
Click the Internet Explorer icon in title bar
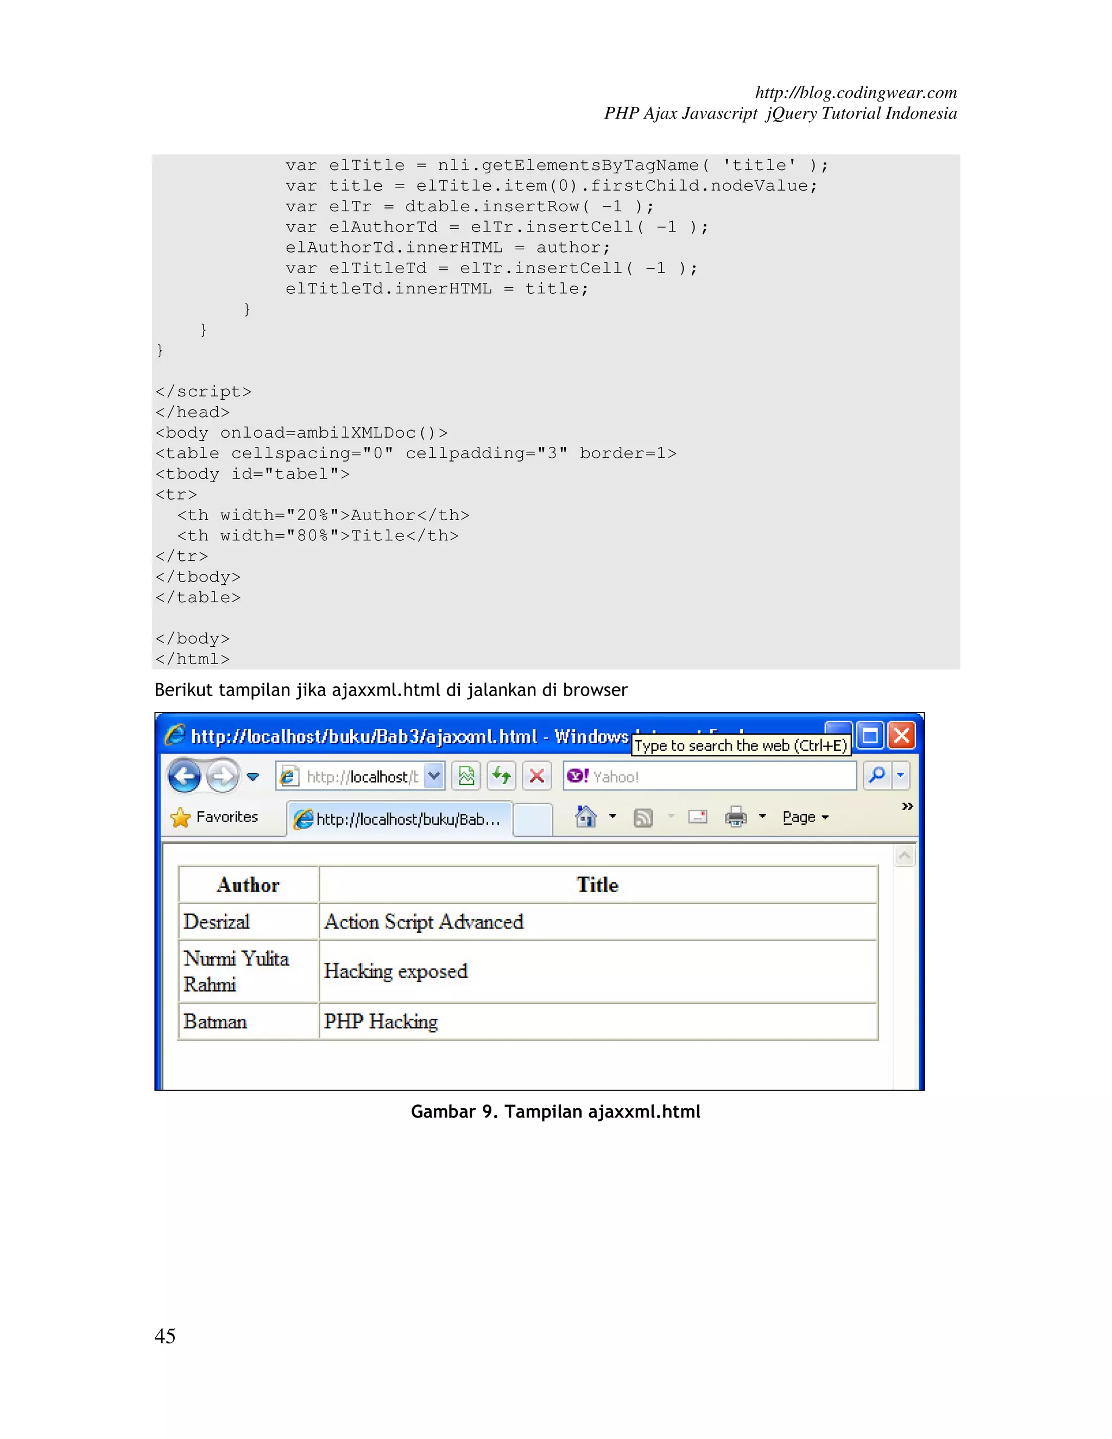point(175,735)
